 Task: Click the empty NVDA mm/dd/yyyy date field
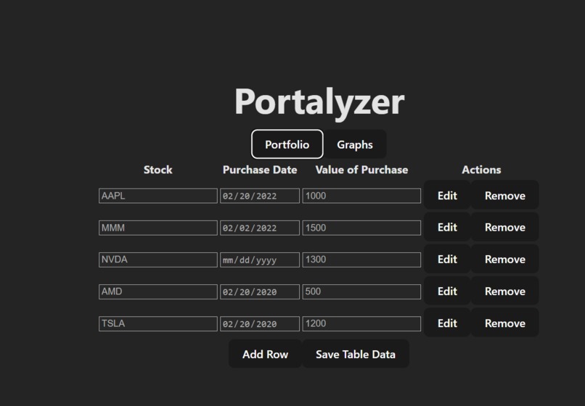click(x=260, y=260)
